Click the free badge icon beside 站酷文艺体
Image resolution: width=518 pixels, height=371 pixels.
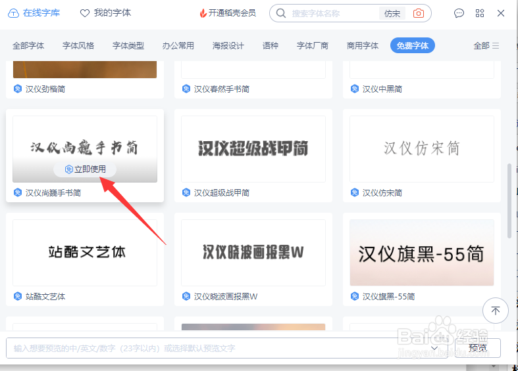(x=18, y=296)
